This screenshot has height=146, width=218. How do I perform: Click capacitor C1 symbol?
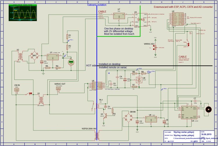click(42, 62)
